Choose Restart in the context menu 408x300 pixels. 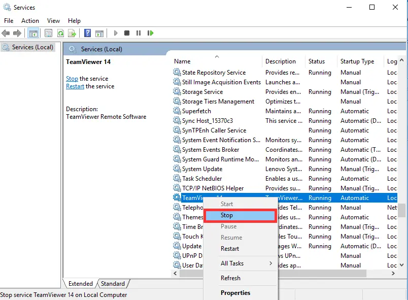(240, 249)
